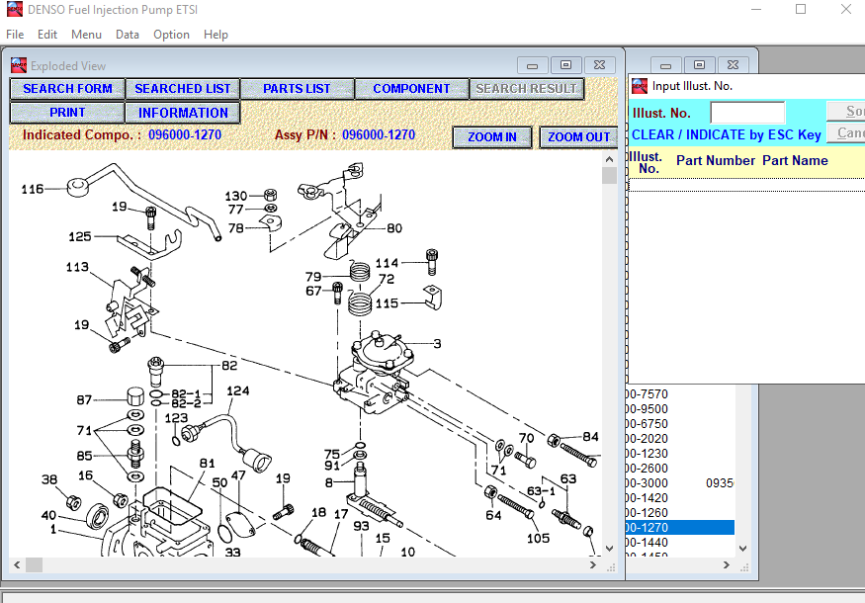865x603 pixels.
Task: Click the background list scroll down arrow
Action: 743,549
